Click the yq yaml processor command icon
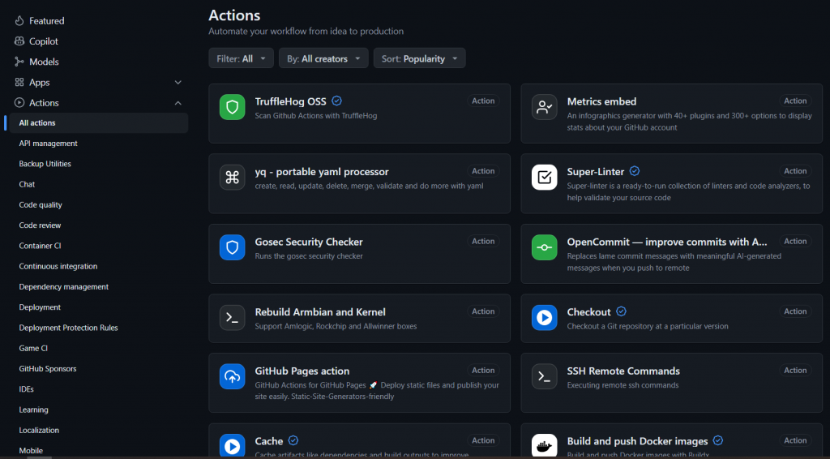The width and height of the screenshot is (830, 459). (x=233, y=178)
